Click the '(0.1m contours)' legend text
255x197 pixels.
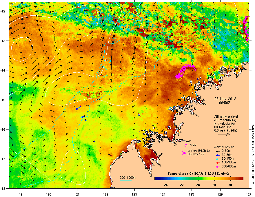[225, 120]
